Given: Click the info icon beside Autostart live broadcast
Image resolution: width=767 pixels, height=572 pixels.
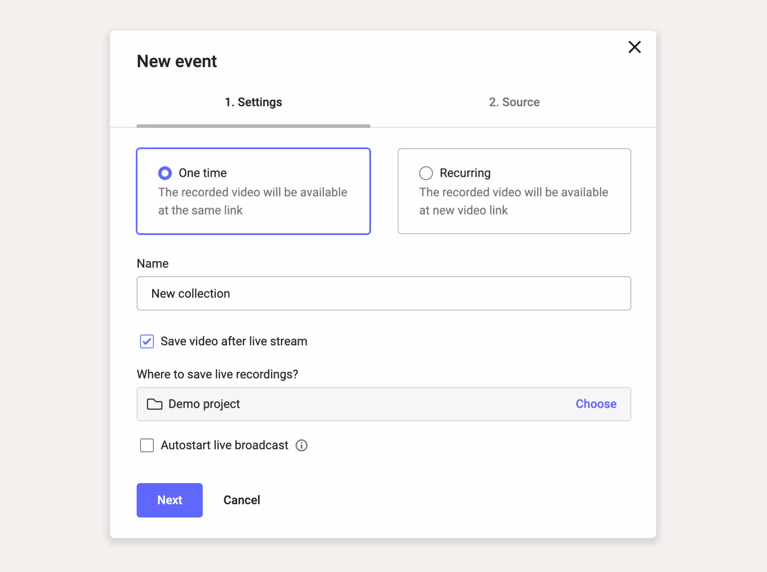Looking at the screenshot, I should coord(301,445).
